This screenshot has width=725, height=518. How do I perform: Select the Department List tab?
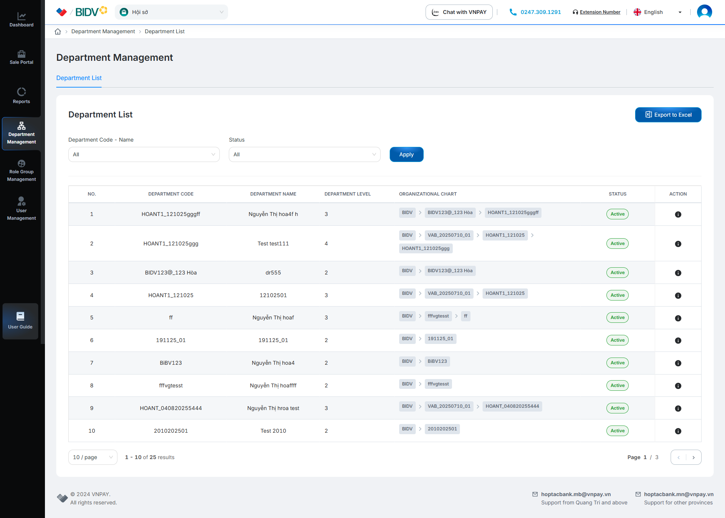click(x=79, y=78)
